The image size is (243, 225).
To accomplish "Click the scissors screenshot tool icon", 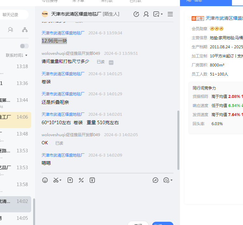I will tap(56, 180).
